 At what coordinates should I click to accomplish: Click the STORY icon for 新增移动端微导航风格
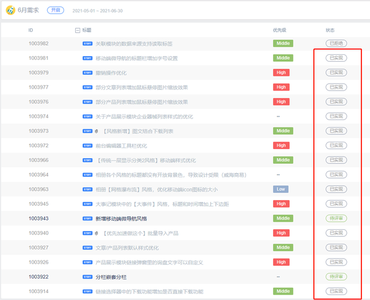coord(87,219)
